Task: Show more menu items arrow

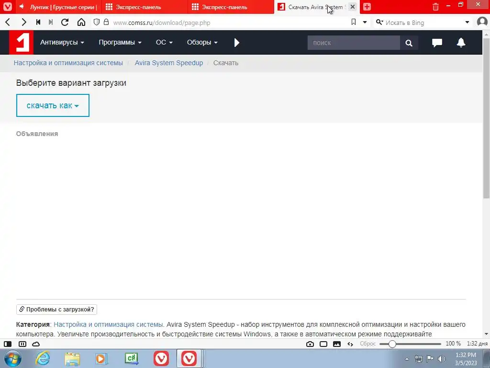Action: (x=236, y=43)
